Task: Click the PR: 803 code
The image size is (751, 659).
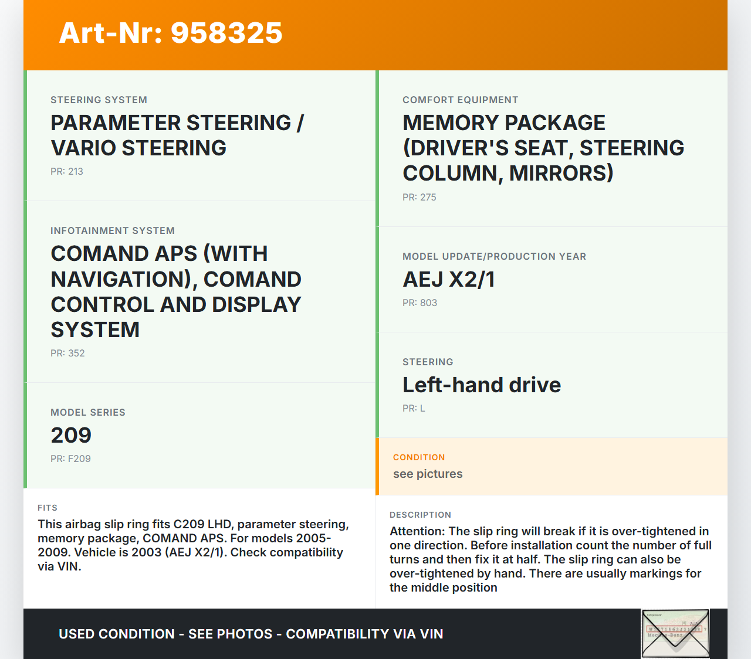Action: click(420, 303)
